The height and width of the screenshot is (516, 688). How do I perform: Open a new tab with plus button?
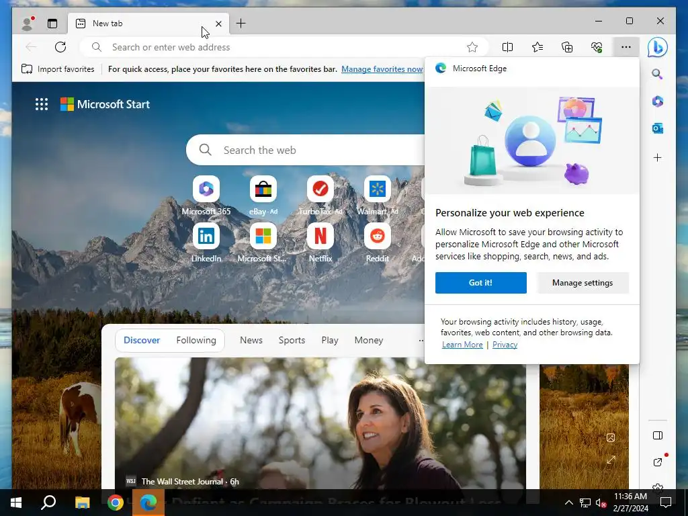pos(241,24)
